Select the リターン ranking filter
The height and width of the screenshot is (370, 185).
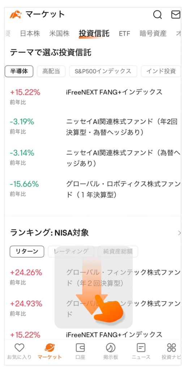pos(27,251)
